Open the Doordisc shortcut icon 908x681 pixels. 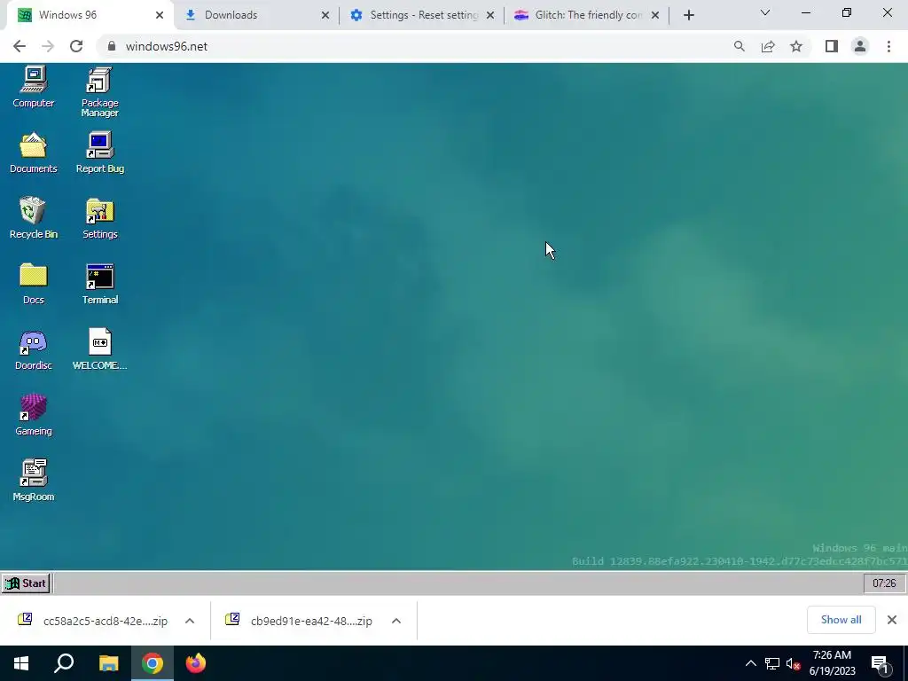(34, 349)
